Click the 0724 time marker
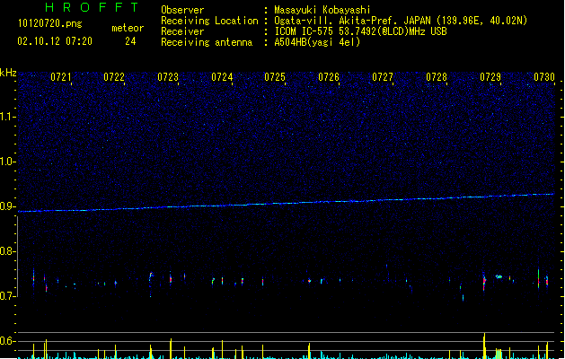565x359 pixels. click(222, 77)
